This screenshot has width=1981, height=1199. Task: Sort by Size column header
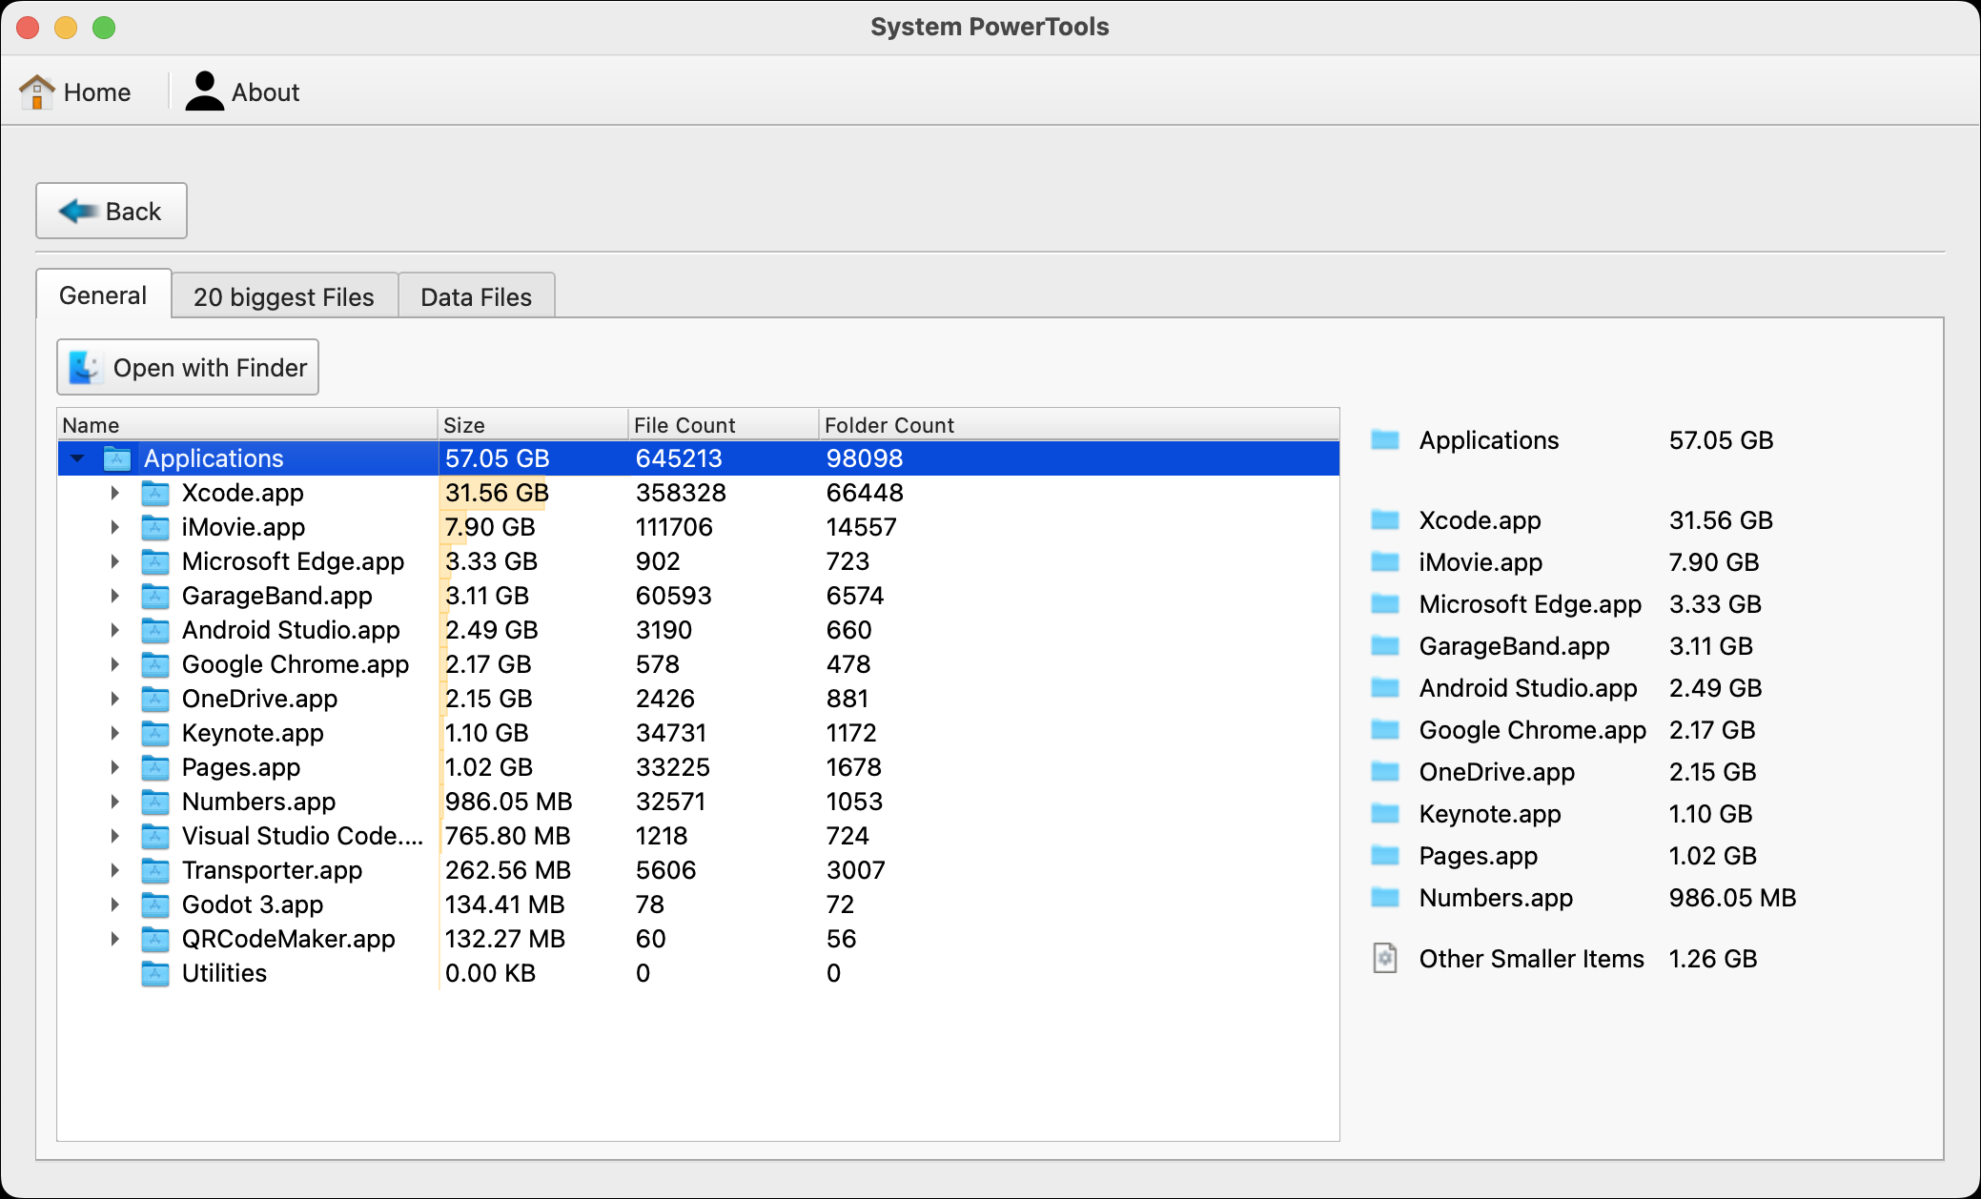coord(533,424)
